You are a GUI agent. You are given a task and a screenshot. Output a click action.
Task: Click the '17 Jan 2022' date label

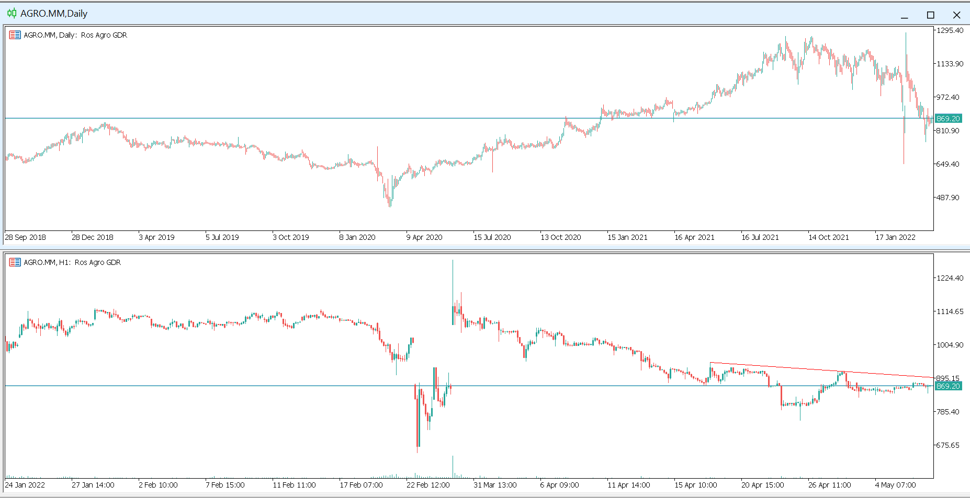click(895, 237)
